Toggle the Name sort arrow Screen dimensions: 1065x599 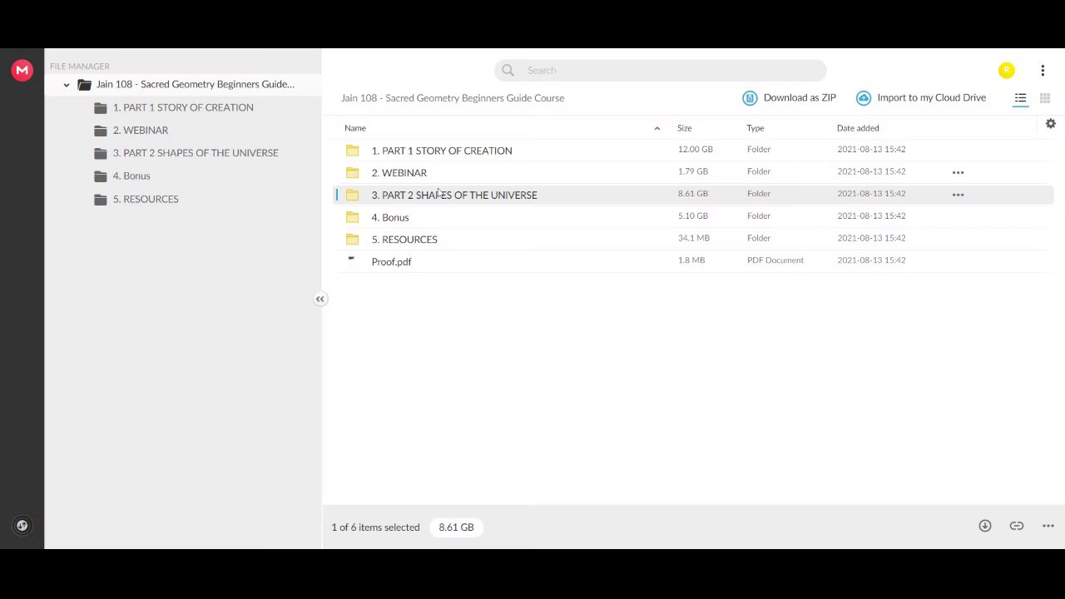click(657, 128)
